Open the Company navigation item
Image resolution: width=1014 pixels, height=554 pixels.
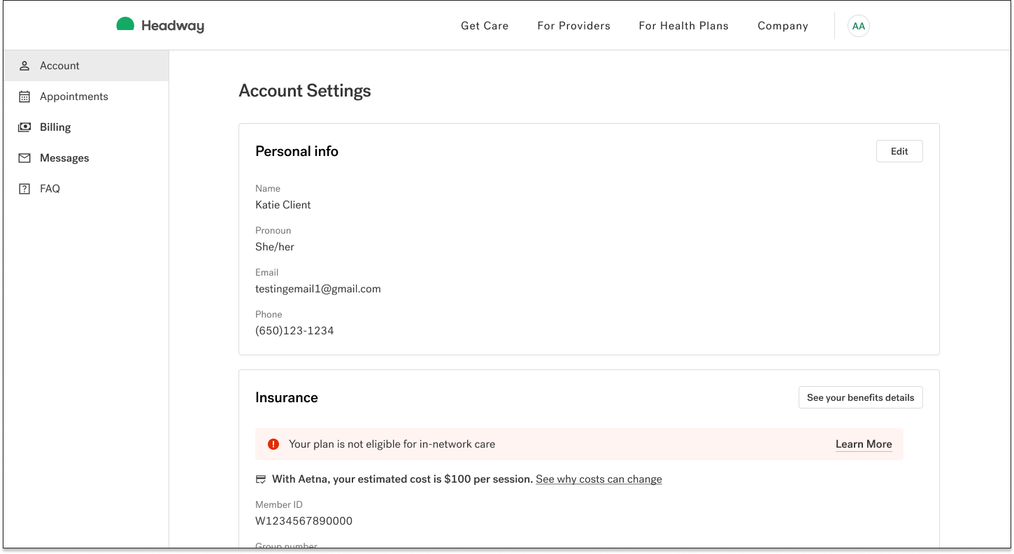click(x=783, y=25)
